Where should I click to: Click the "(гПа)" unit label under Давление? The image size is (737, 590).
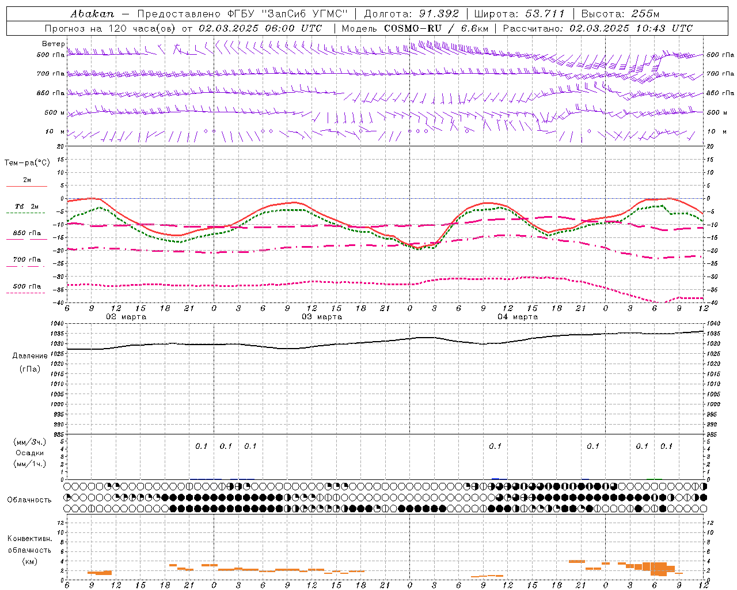[x=30, y=369]
